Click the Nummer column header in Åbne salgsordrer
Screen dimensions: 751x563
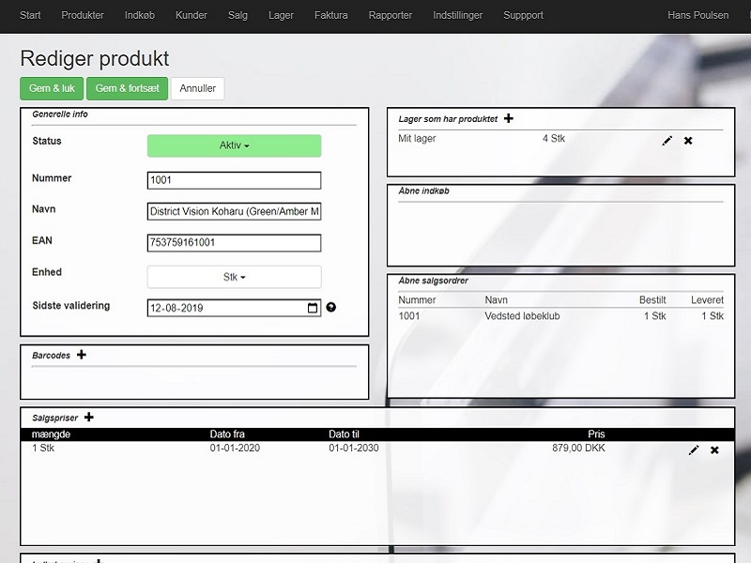pos(417,300)
